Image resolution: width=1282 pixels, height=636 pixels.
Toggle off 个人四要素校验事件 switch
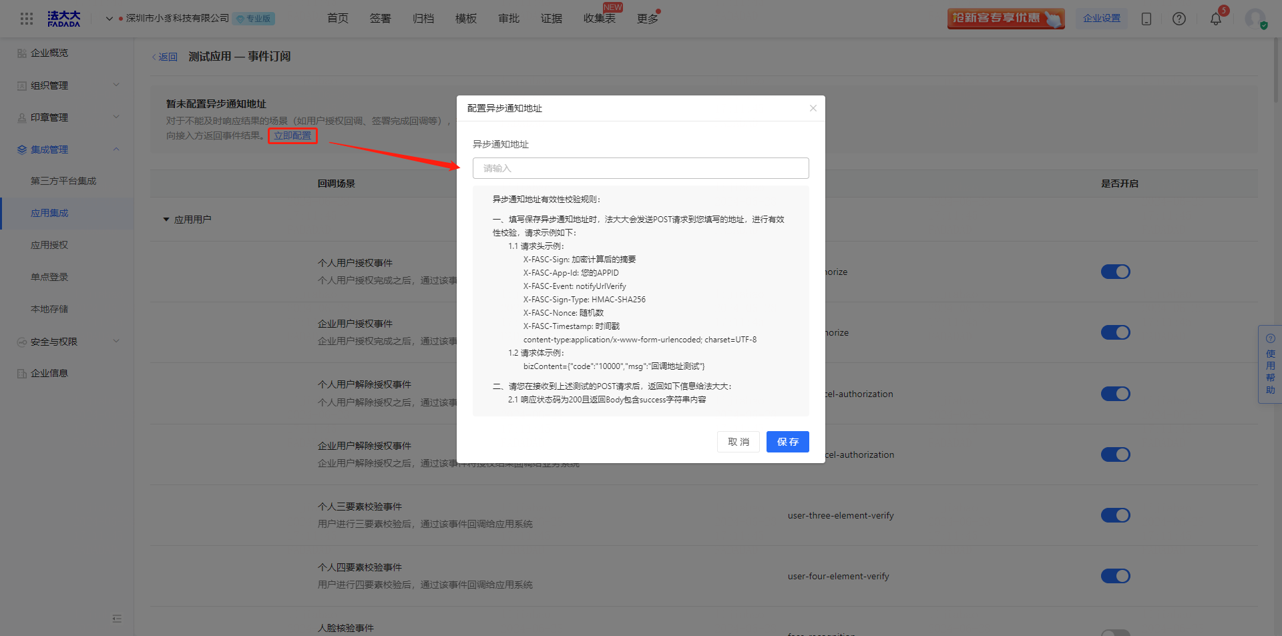(x=1115, y=576)
